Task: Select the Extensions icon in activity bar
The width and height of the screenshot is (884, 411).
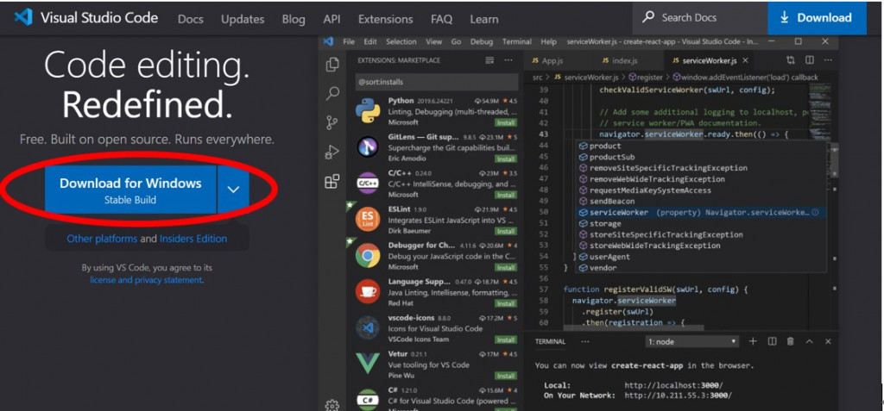Action: click(x=332, y=181)
